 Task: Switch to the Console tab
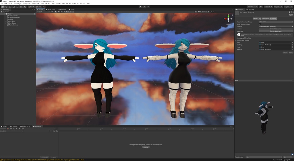14,126
